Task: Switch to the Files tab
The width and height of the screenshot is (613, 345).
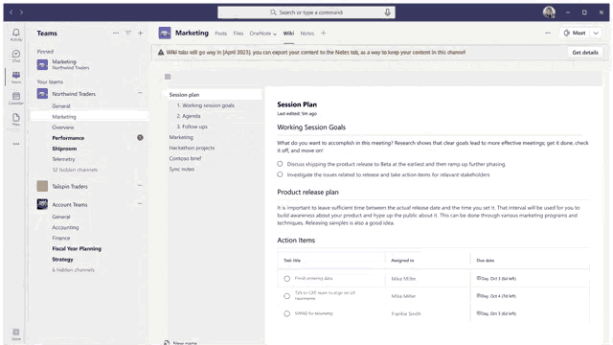Action: [238, 34]
